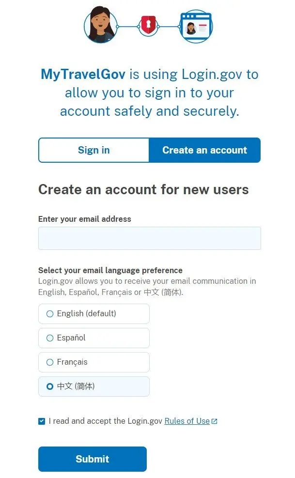The width and height of the screenshot is (295, 478).
Task: Uncheck the Rules of Use acceptance checkbox
Action: (x=42, y=421)
